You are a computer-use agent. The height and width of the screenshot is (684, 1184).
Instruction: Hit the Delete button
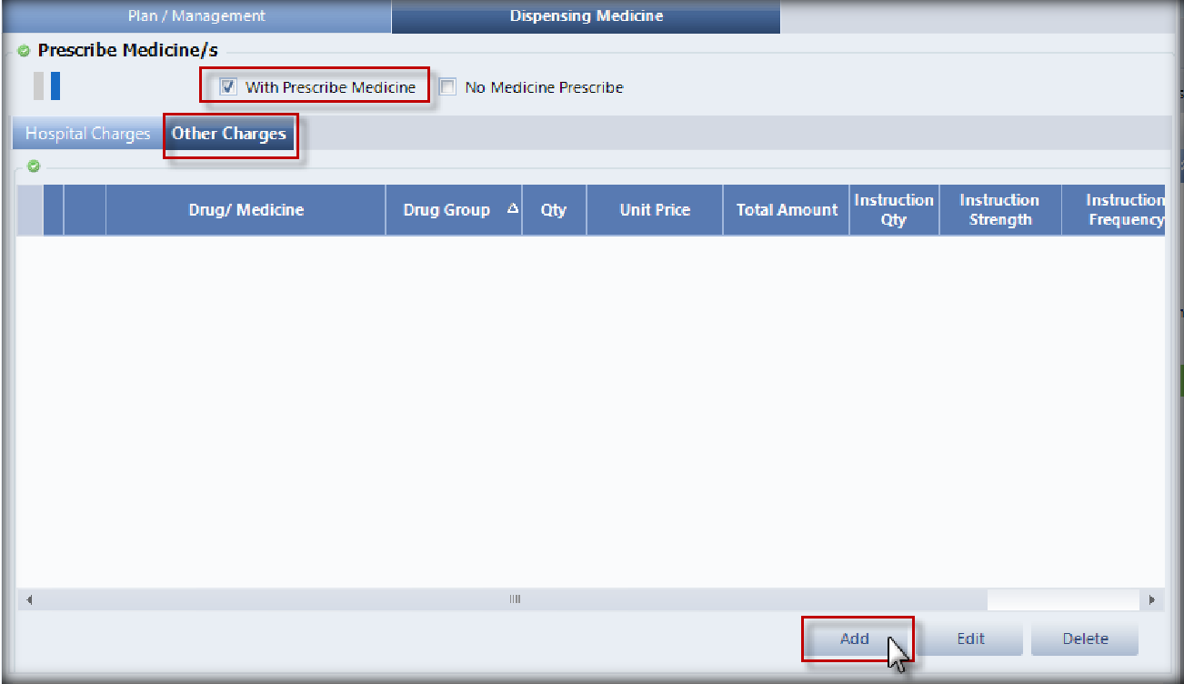click(x=1085, y=639)
